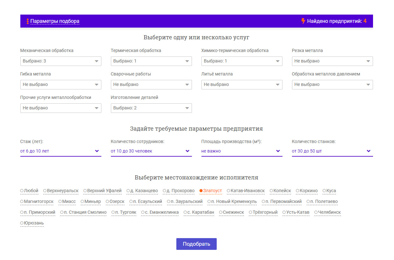Select the п. Станция Смолино location
The height and width of the screenshot is (260, 394).
click(83, 212)
